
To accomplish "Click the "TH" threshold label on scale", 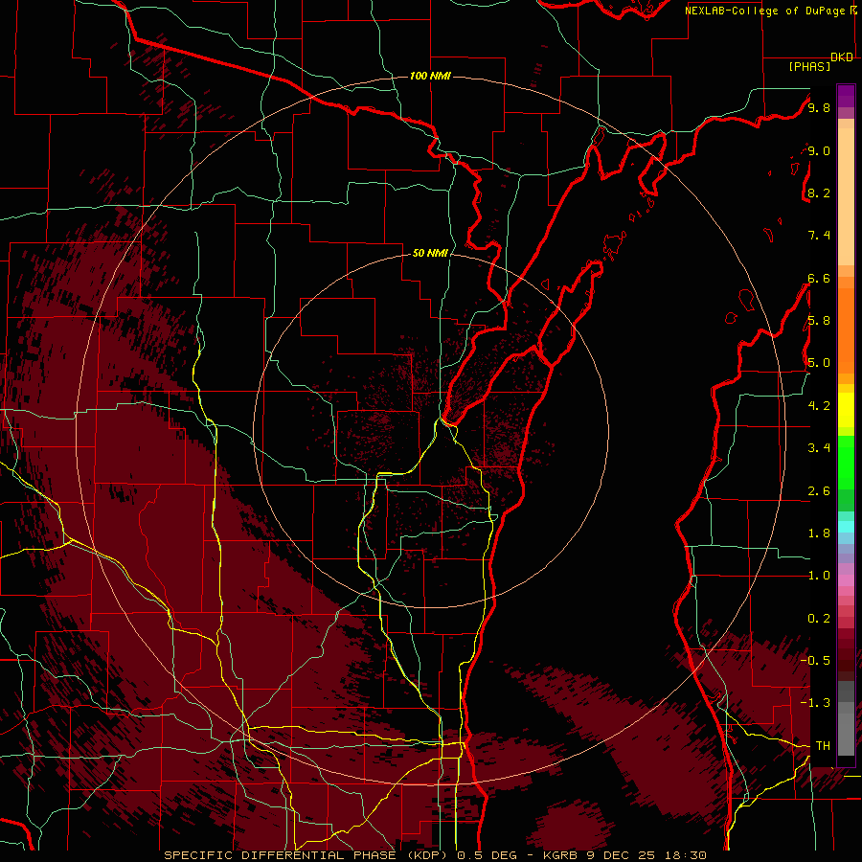I will point(823,746).
